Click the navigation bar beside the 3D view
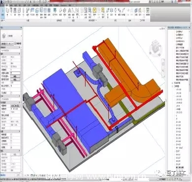The image size is (192, 182). click(163, 68)
